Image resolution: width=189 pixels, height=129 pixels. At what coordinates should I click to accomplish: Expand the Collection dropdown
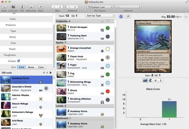click(128, 7)
